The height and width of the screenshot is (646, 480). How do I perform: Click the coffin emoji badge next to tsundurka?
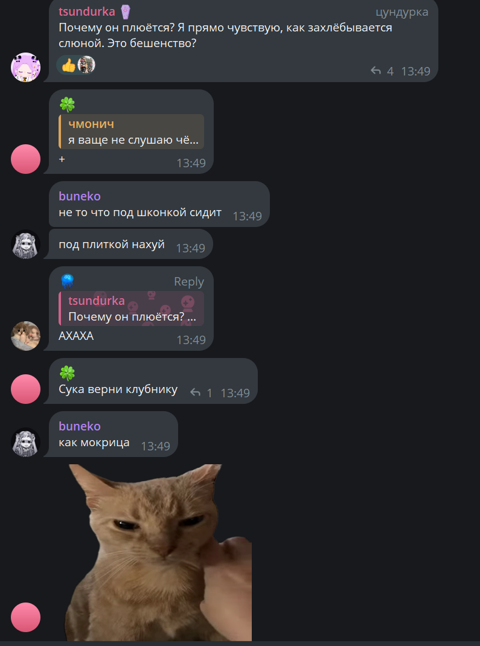(125, 12)
